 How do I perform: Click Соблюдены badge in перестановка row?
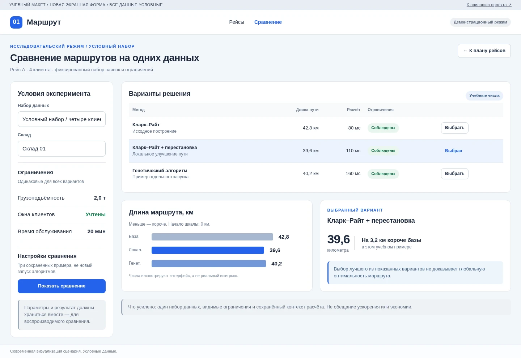(x=383, y=151)
